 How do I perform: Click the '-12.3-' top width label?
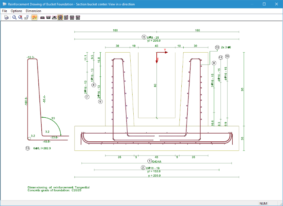(31, 57)
